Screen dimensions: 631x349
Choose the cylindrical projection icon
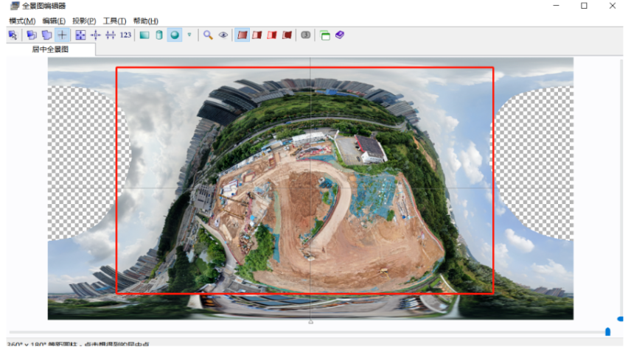tap(159, 35)
